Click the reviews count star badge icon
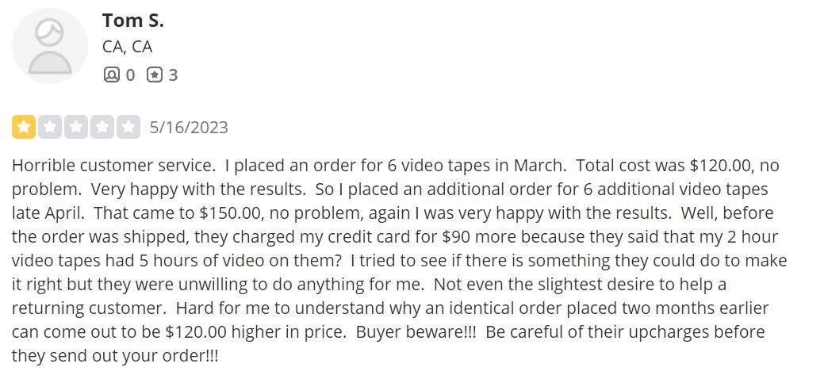This screenshot has width=828, height=379. 155,75
